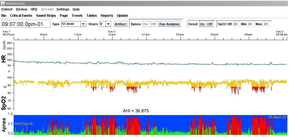Screen dimensions: 289x137
Task: Click the Day 2 05:06am end label
Action: tap(282, 33)
